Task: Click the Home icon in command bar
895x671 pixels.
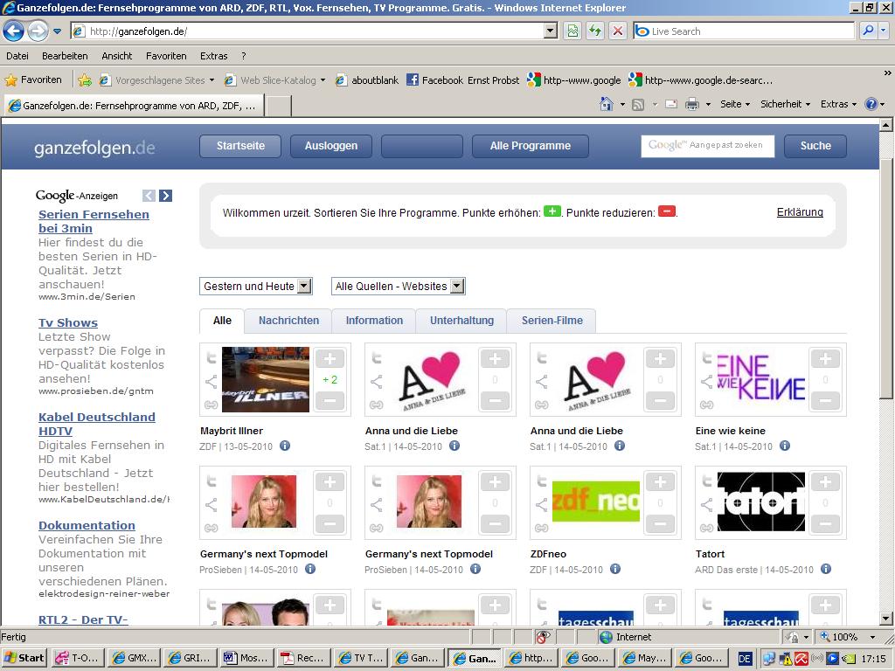Action: click(607, 105)
